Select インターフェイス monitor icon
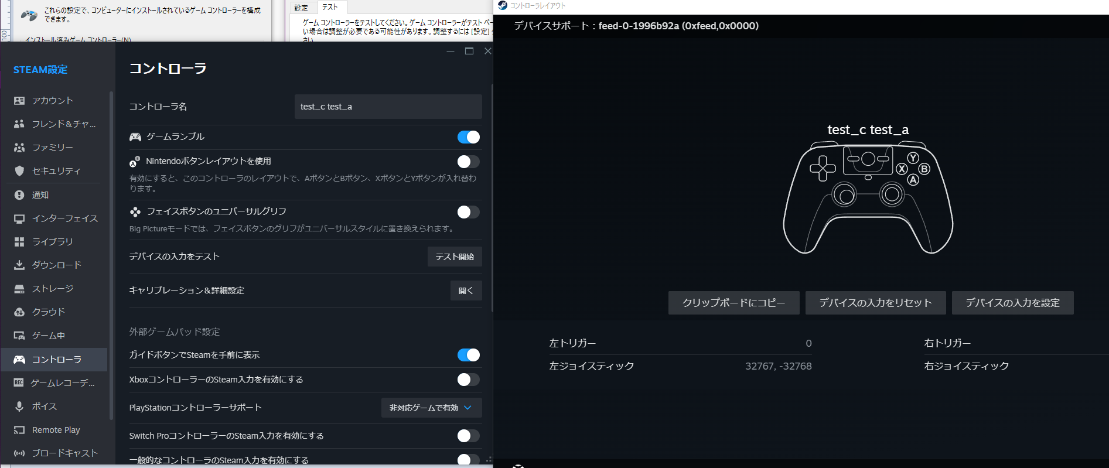The width and height of the screenshot is (1109, 468). click(19, 218)
